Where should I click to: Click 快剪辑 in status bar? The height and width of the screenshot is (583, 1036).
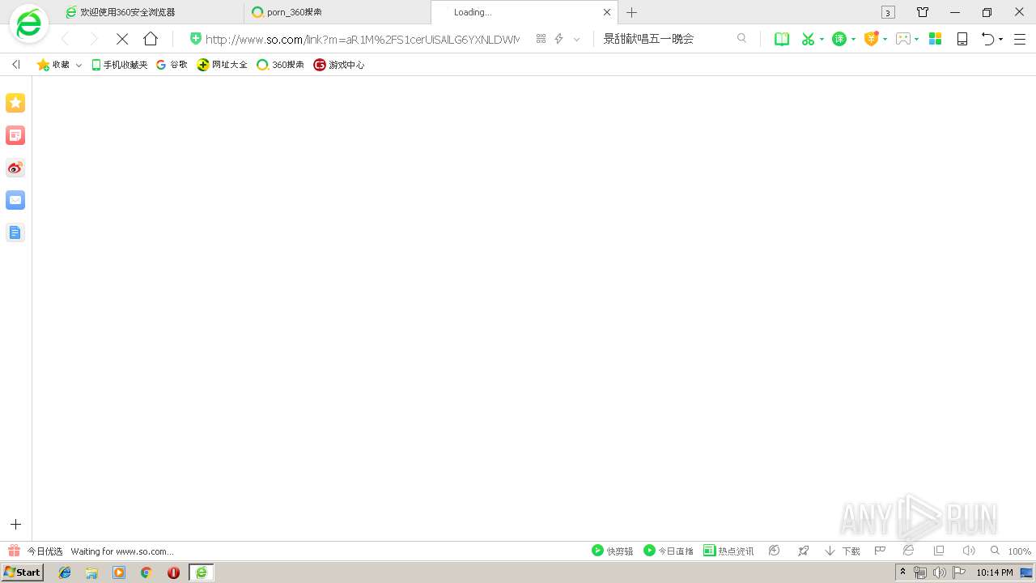tap(613, 551)
